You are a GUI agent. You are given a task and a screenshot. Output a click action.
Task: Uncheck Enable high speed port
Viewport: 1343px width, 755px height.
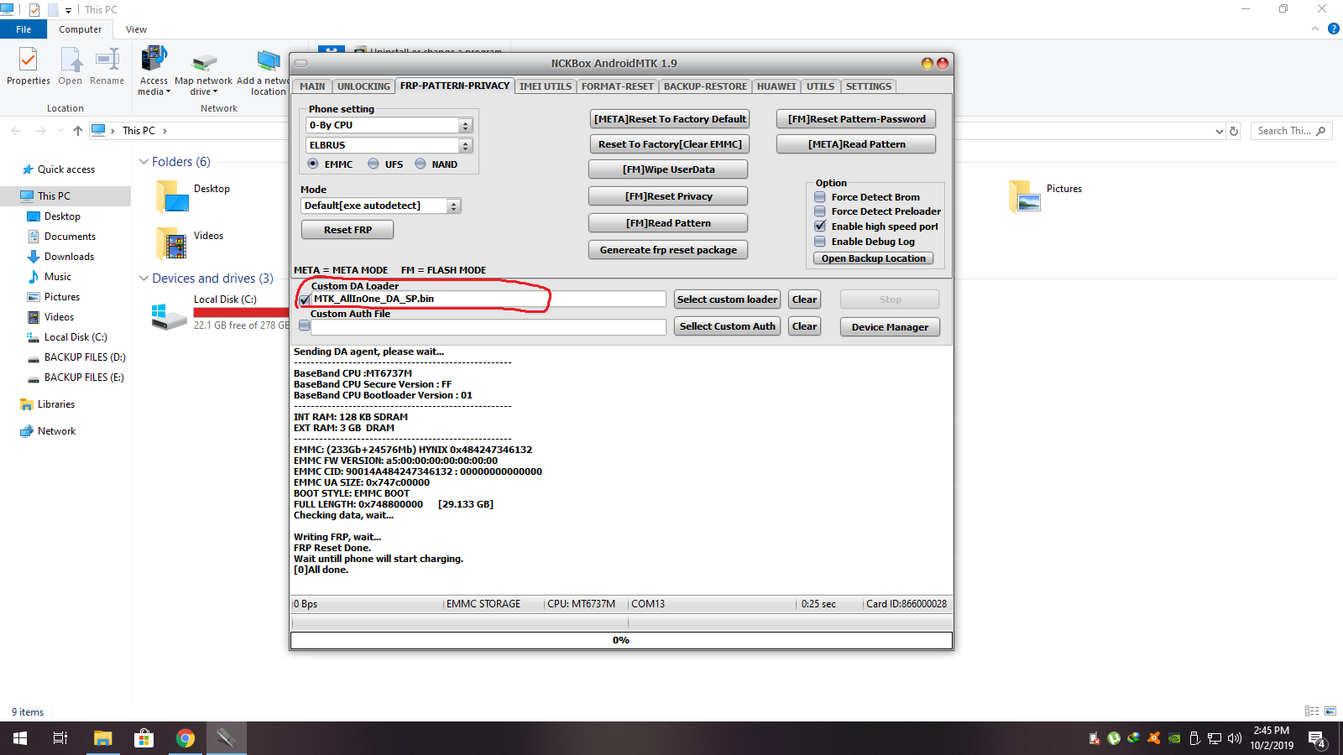coord(820,226)
